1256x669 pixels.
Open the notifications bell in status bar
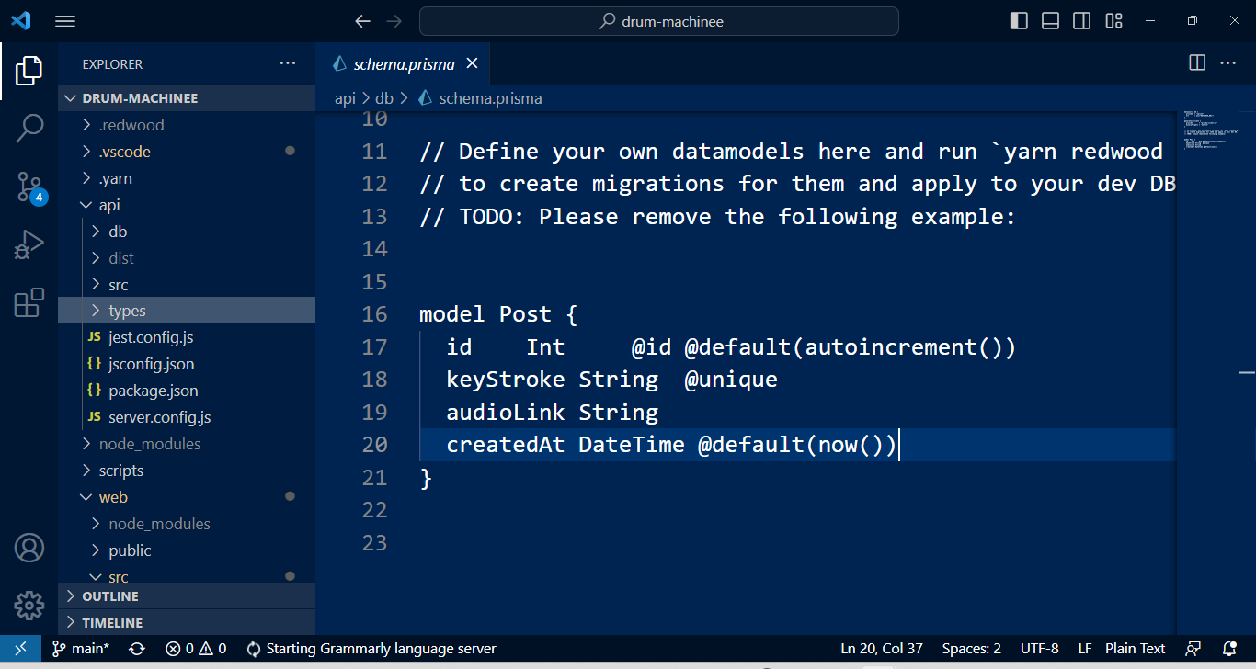click(1229, 648)
